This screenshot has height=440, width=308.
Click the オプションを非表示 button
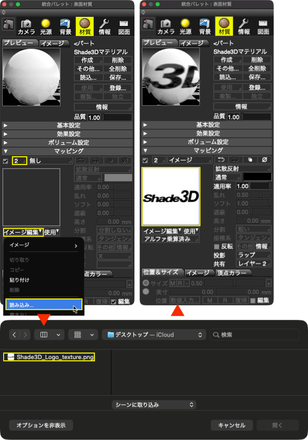click(41, 425)
